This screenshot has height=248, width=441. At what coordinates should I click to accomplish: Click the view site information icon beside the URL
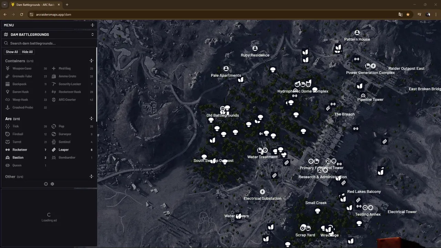point(31,14)
